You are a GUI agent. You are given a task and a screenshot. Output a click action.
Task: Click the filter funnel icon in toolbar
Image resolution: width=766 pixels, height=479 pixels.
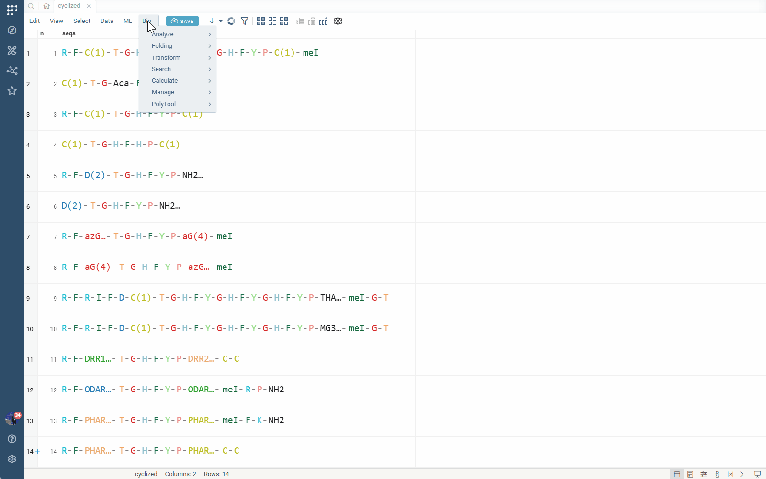[x=245, y=21]
